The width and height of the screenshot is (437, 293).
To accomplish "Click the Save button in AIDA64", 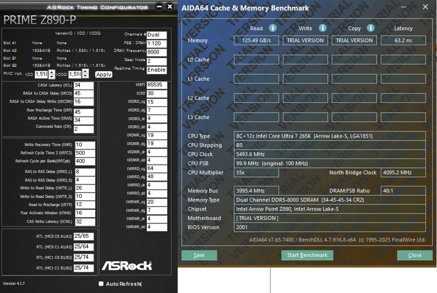I will click(x=199, y=255).
